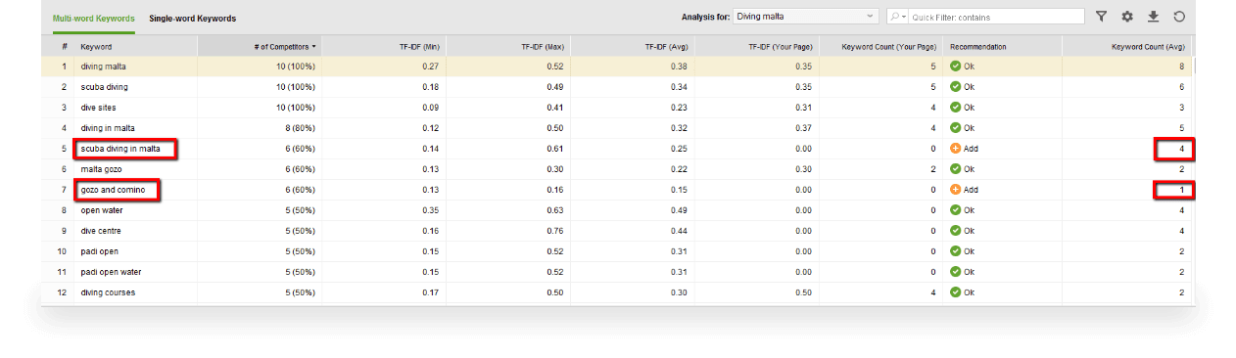Select the scuba diving in malta keyword

(x=120, y=149)
